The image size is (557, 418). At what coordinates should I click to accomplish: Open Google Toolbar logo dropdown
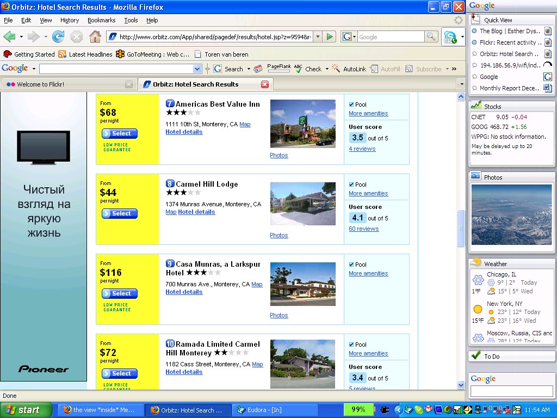tap(34, 69)
